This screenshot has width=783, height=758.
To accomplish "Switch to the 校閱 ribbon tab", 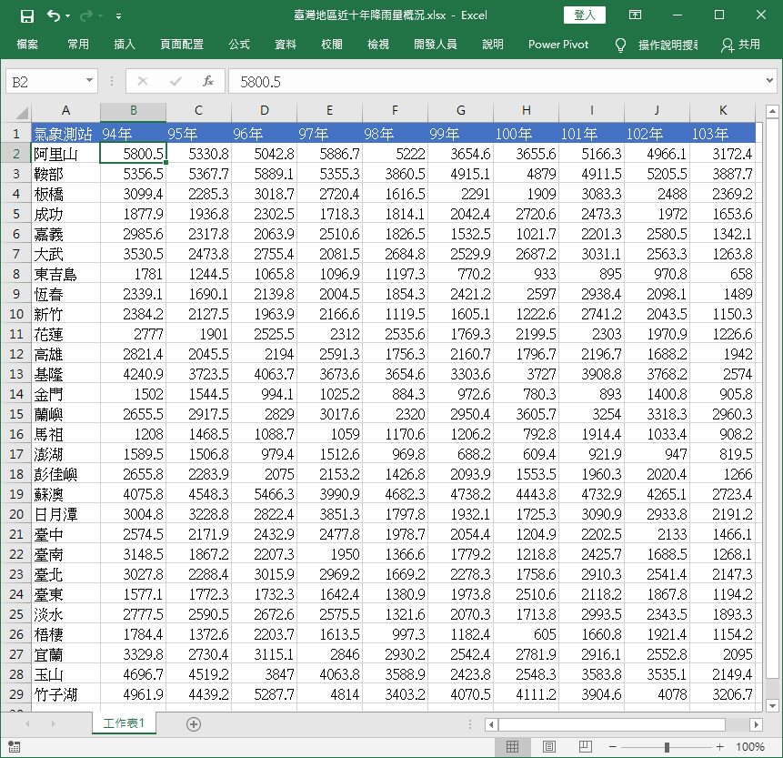I will pyautogui.click(x=332, y=45).
